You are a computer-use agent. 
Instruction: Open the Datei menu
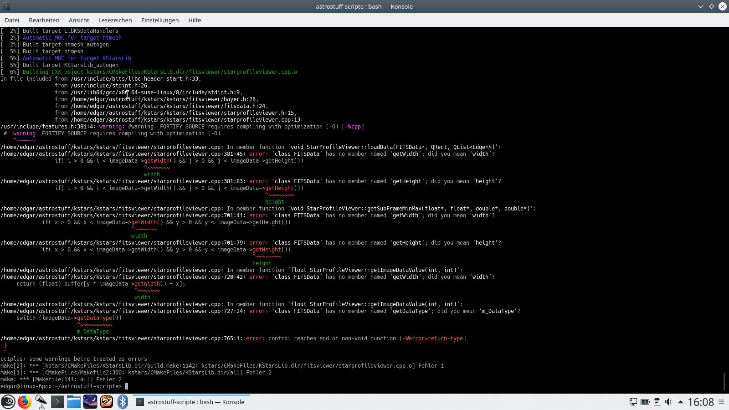click(12, 20)
